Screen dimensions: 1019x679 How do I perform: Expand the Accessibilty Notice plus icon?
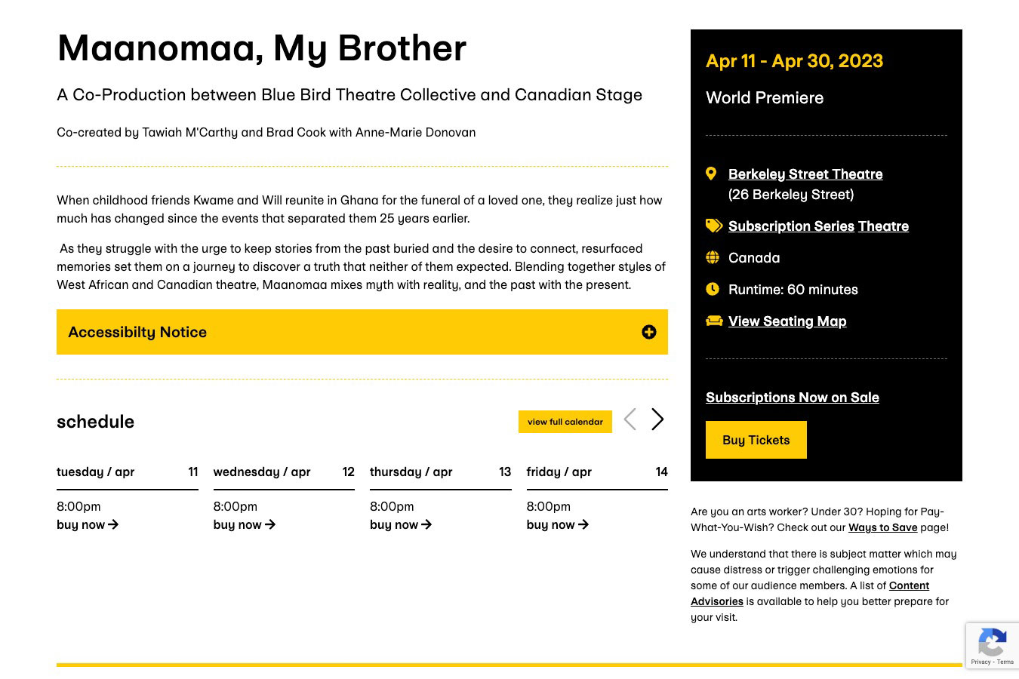click(x=649, y=332)
